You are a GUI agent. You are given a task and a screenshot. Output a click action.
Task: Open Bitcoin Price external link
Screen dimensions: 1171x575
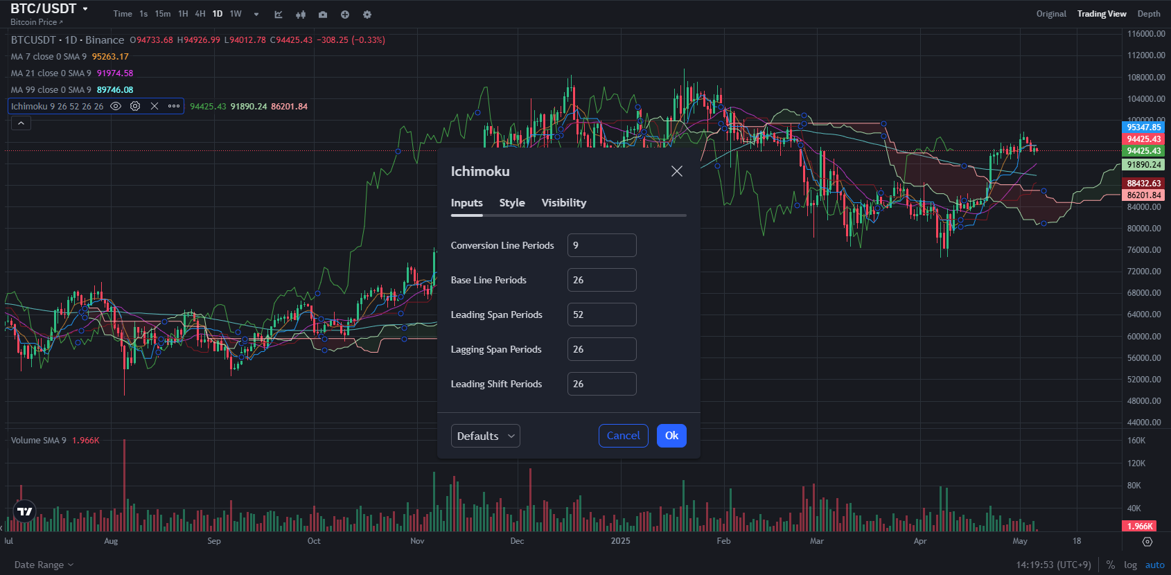click(37, 22)
